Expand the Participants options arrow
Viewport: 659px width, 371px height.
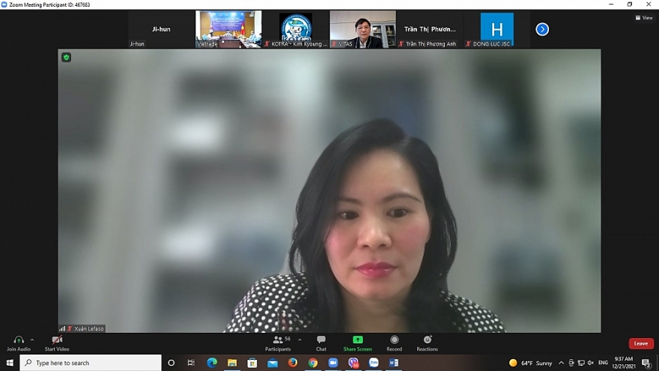coord(300,340)
